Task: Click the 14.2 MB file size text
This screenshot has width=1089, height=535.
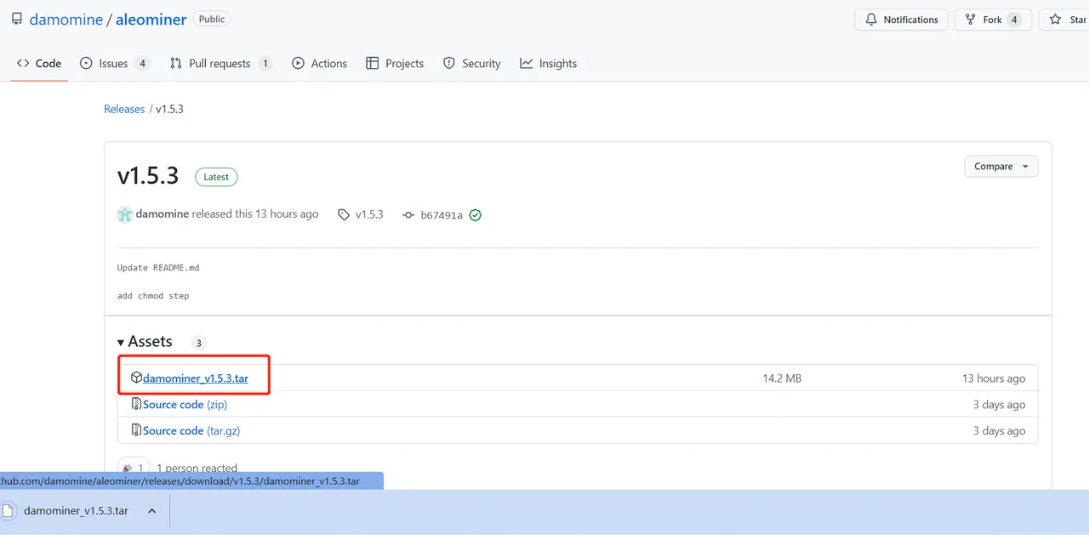Action: click(782, 378)
